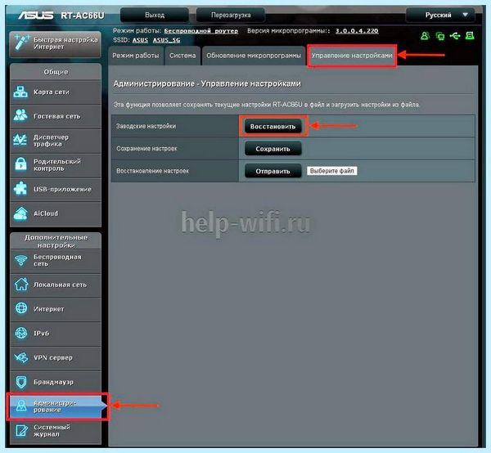Switch to Режим работы tab
The height and width of the screenshot is (453, 491).
(136, 56)
